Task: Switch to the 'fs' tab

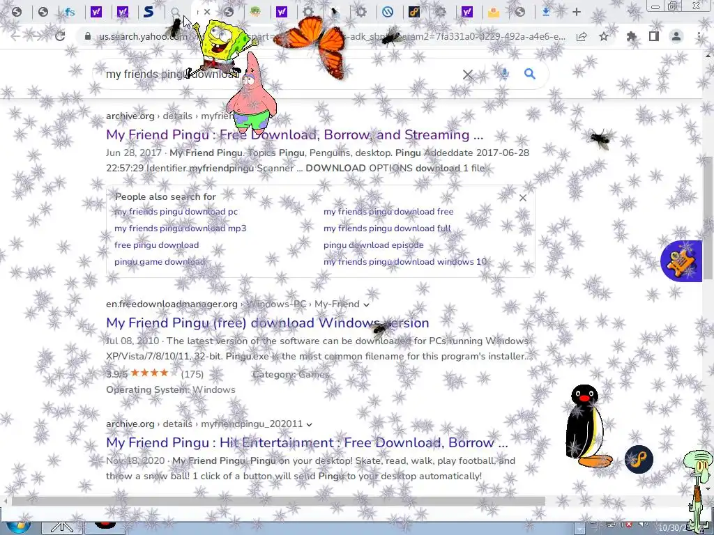Action: point(70,12)
